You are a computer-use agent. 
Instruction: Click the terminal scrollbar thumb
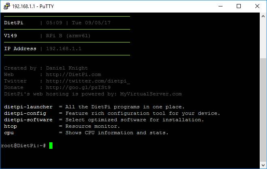(x=263, y=110)
